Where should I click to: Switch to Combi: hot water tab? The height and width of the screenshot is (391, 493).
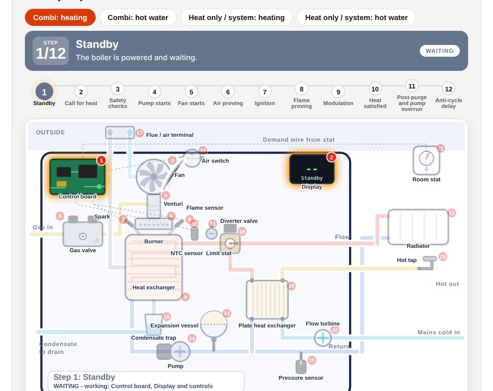click(x=138, y=18)
